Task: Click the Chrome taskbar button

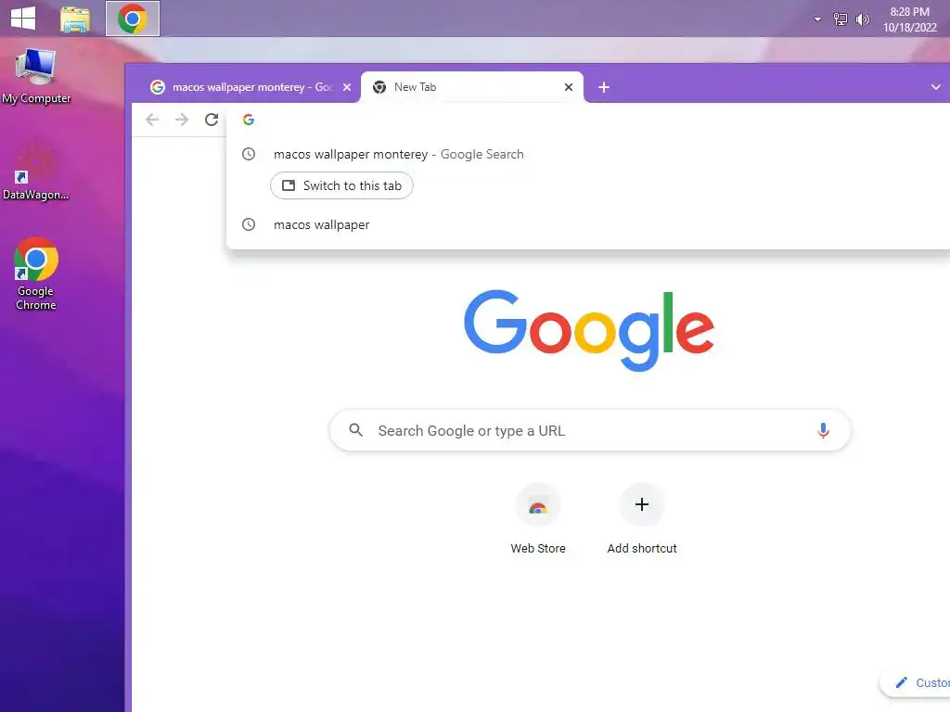Action: pos(133,19)
